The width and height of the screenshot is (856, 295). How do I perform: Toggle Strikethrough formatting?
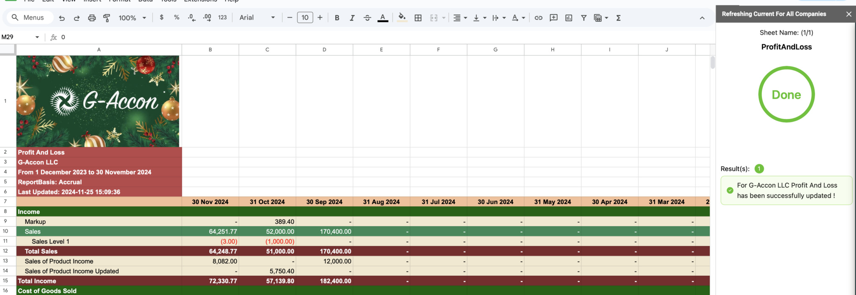coord(367,18)
